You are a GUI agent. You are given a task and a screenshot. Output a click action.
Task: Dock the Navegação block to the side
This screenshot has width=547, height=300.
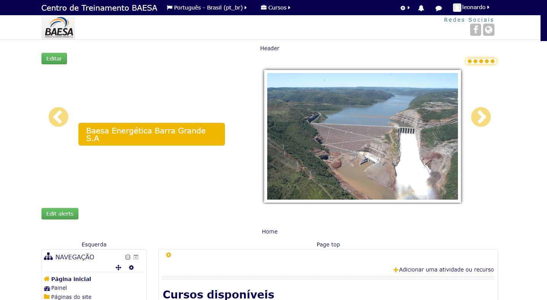136,257
